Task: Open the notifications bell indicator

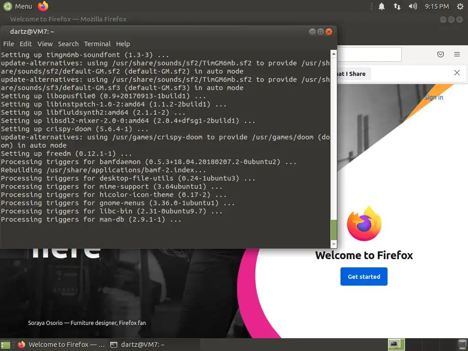Action: [382, 6]
